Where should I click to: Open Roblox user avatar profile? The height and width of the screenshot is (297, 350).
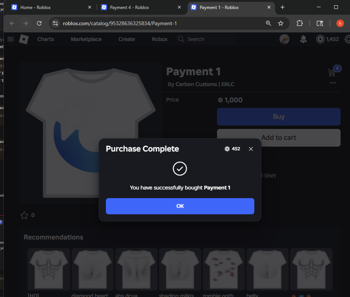pyautogui.click(x=284, y=39)
